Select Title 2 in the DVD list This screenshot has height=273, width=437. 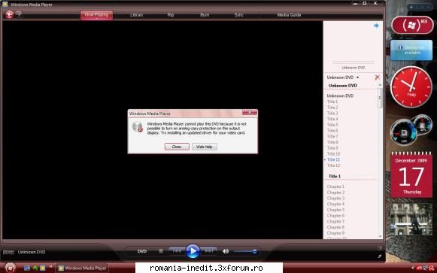(332, 108)
